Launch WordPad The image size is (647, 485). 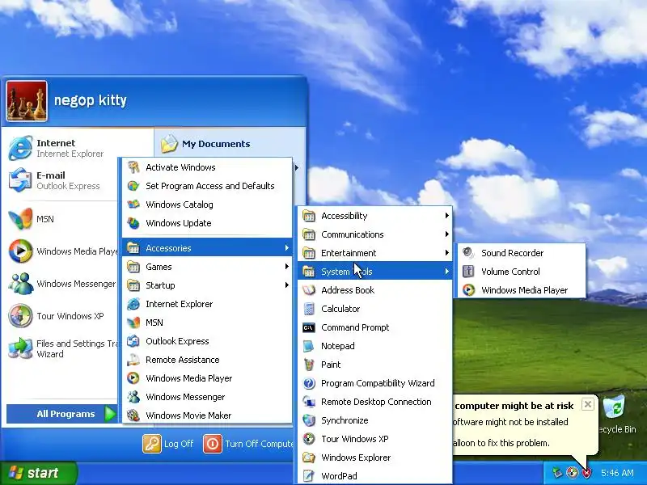coord(374,476)
